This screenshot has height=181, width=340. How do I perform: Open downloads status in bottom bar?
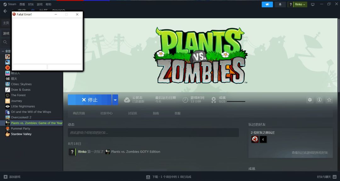[169, 177]
